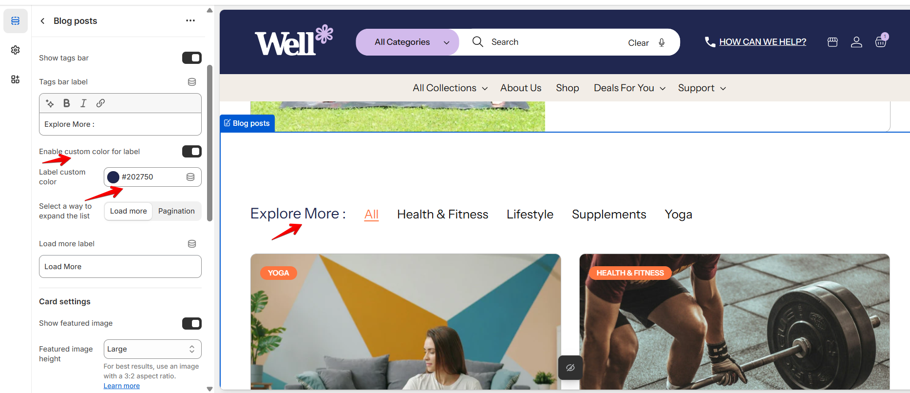Open the Featured image height dropdown
This screenshot has width=910, height=393.
click(152, 349)
